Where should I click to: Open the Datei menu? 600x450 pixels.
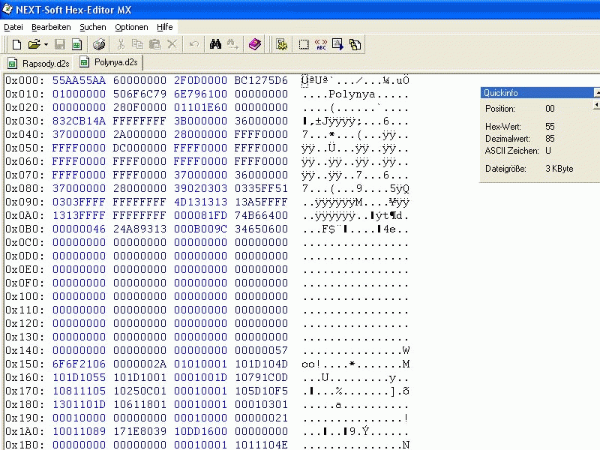pos(13,27)
